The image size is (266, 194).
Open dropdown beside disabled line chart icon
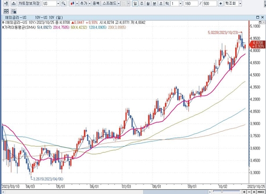[x=128, y=3]
